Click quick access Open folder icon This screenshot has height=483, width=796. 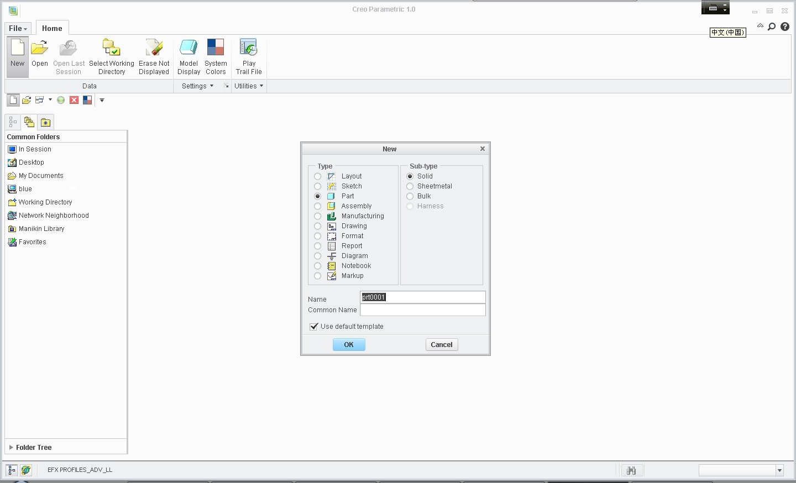[x=27, y=100]
